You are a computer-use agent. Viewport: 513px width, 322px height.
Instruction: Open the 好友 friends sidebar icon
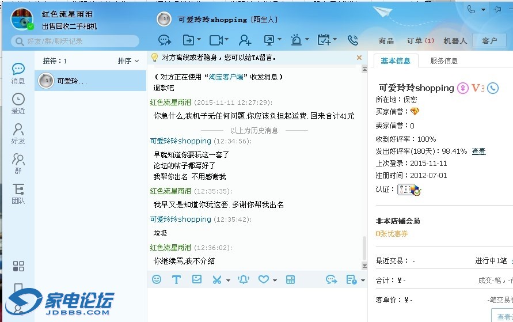coord(18,134)
